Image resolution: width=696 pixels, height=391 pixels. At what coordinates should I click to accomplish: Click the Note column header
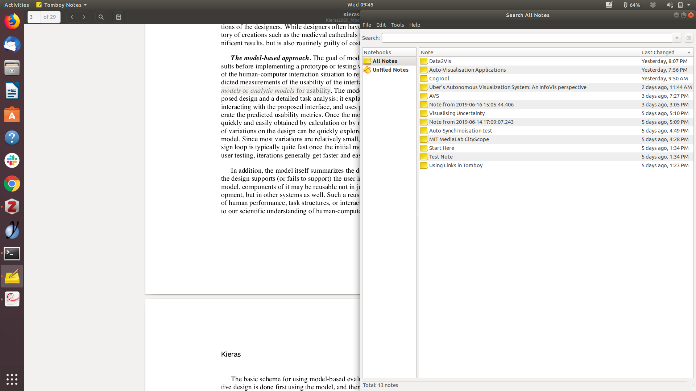point(529,52)
